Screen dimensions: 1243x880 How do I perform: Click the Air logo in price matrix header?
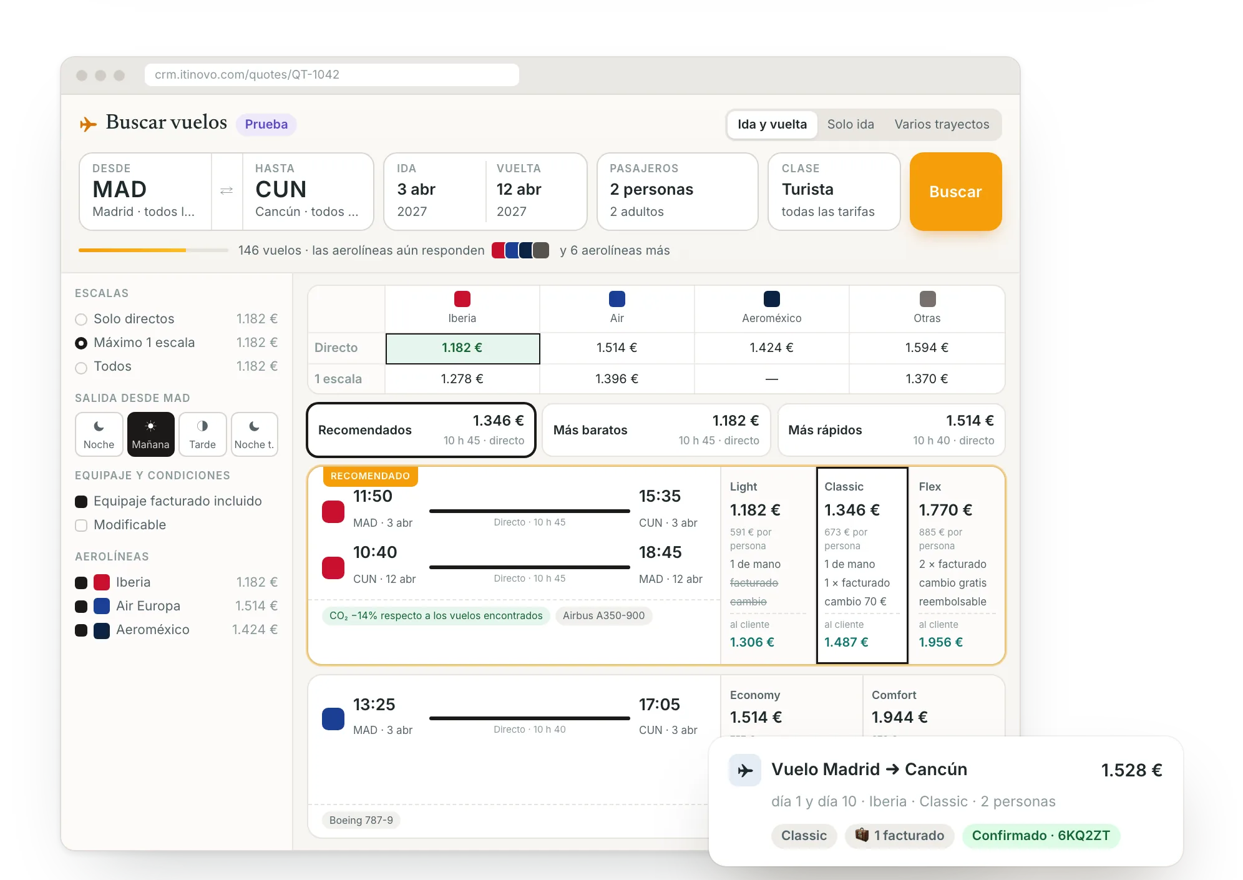click(x=617, y=299)
